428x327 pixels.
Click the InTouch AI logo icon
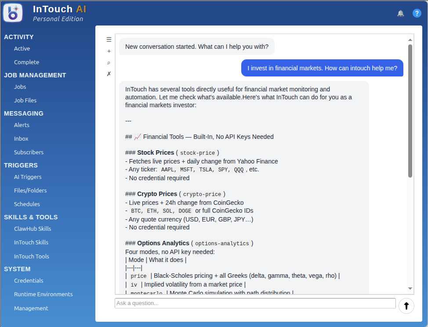(13, 13)
